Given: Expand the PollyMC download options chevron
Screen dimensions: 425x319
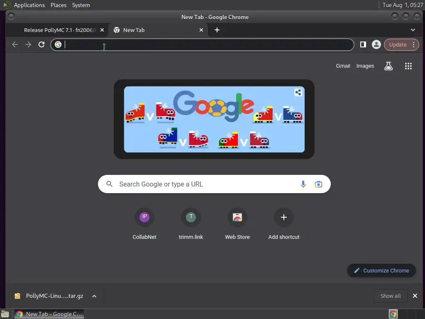Looking at the screenshot, I should [x=94, y=296].
